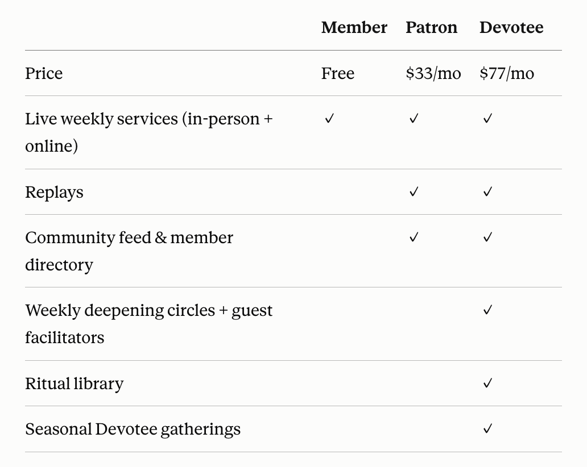Click the Devotee checkmark for Weekly deepening circles

click(x=487, y=310)
